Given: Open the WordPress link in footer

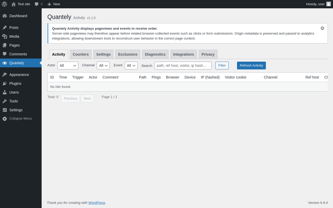Looking at the screenshot, I should click(x=97, y=203).
